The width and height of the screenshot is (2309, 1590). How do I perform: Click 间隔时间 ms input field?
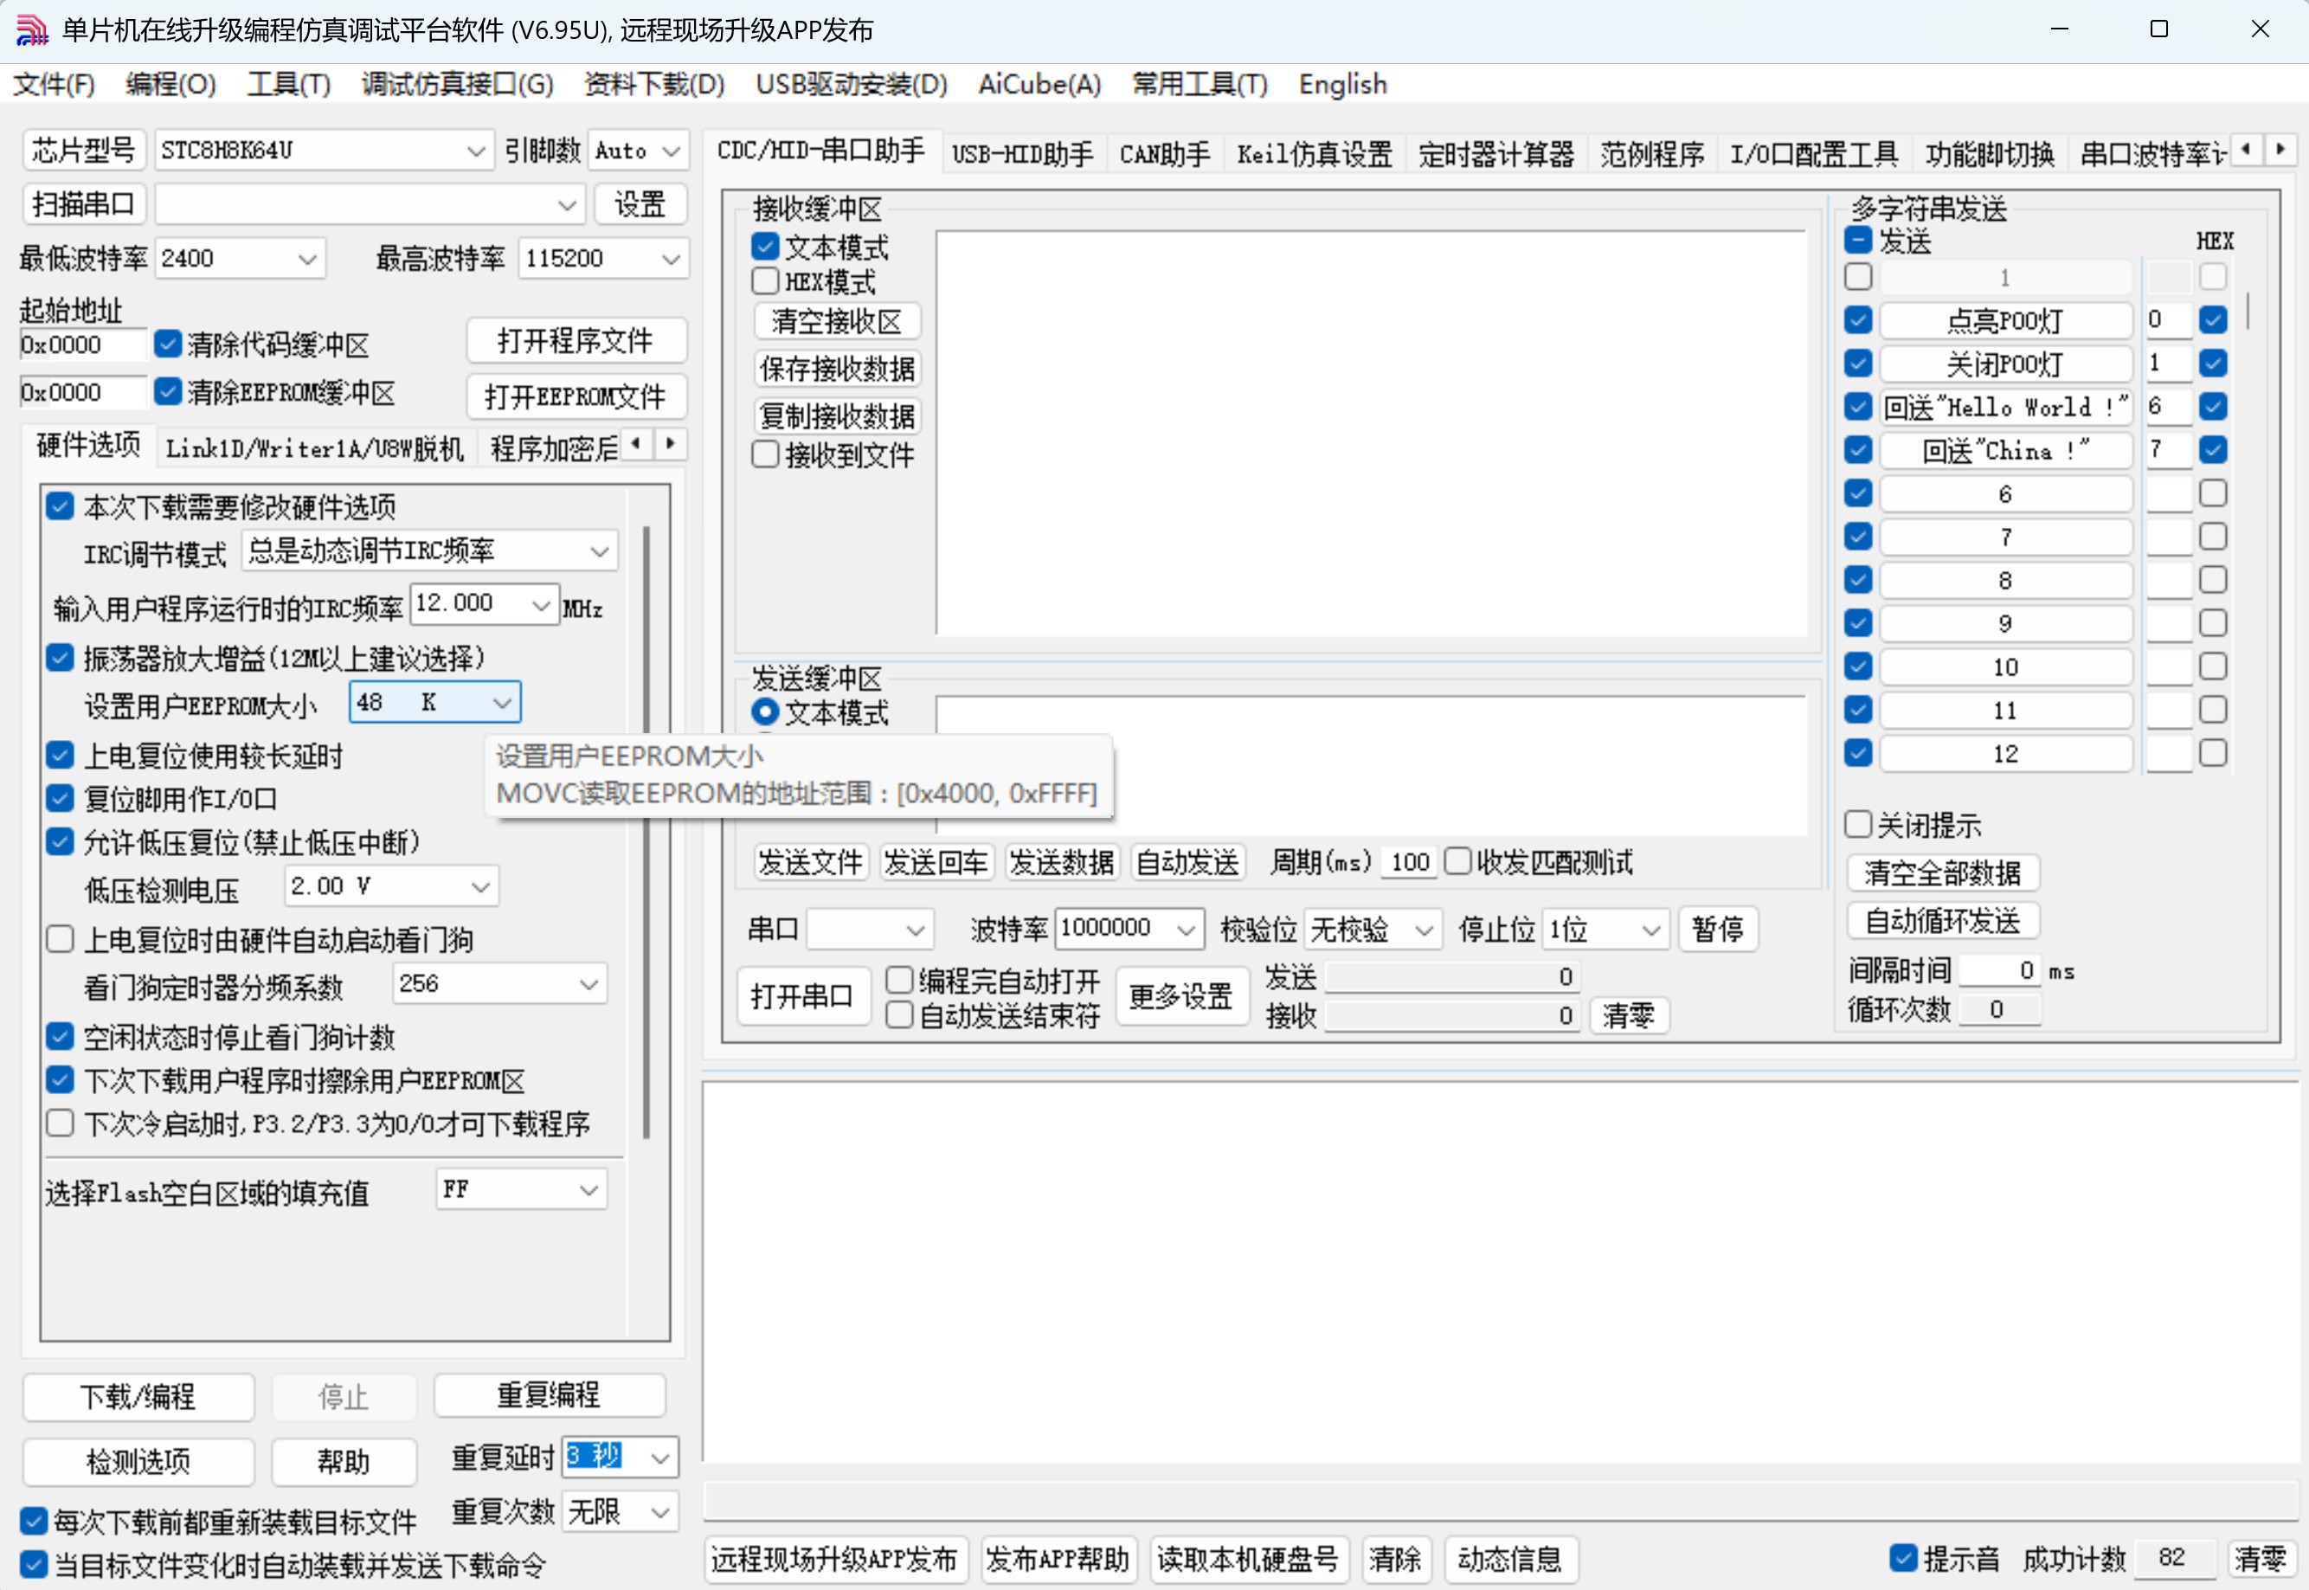point(1999,970)
